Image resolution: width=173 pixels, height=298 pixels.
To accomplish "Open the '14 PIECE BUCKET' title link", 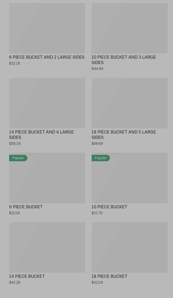I will click(27, 276).
